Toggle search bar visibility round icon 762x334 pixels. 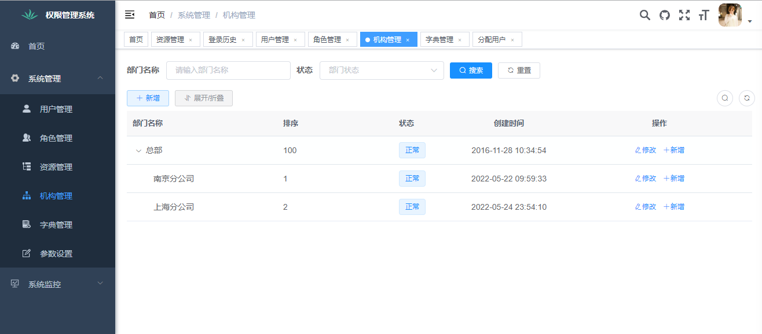(x=725, y=98)
